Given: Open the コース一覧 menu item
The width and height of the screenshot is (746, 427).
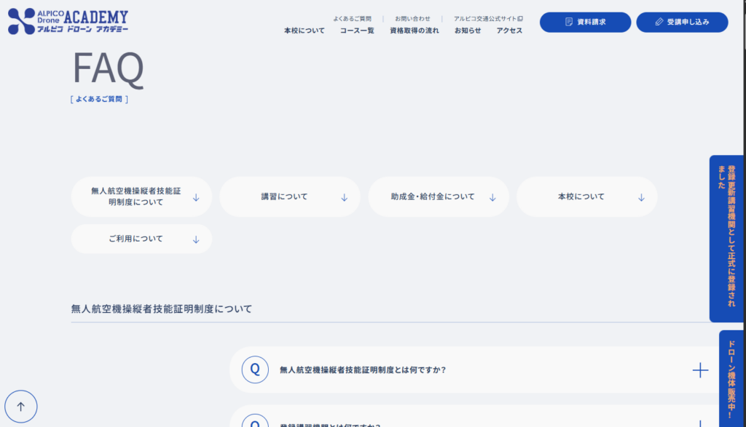Looking at the screenshot, I should coord(357,31).
